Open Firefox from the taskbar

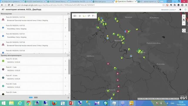54,103
